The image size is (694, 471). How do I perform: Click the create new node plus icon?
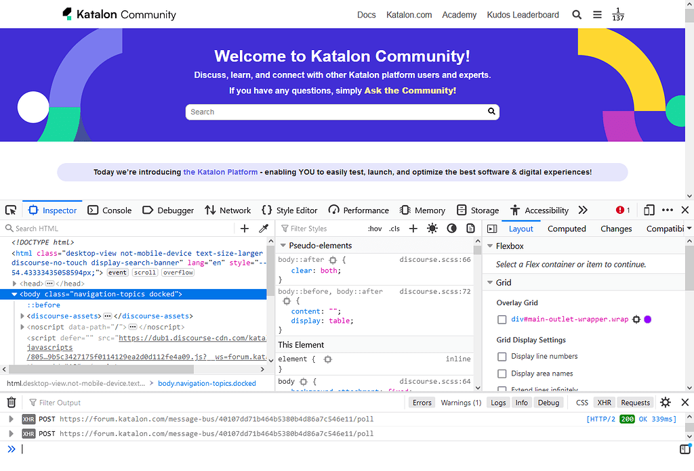click(244, 229)
